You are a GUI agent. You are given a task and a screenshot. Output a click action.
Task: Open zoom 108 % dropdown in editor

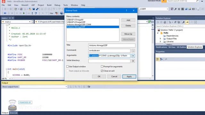click(10, 79)
